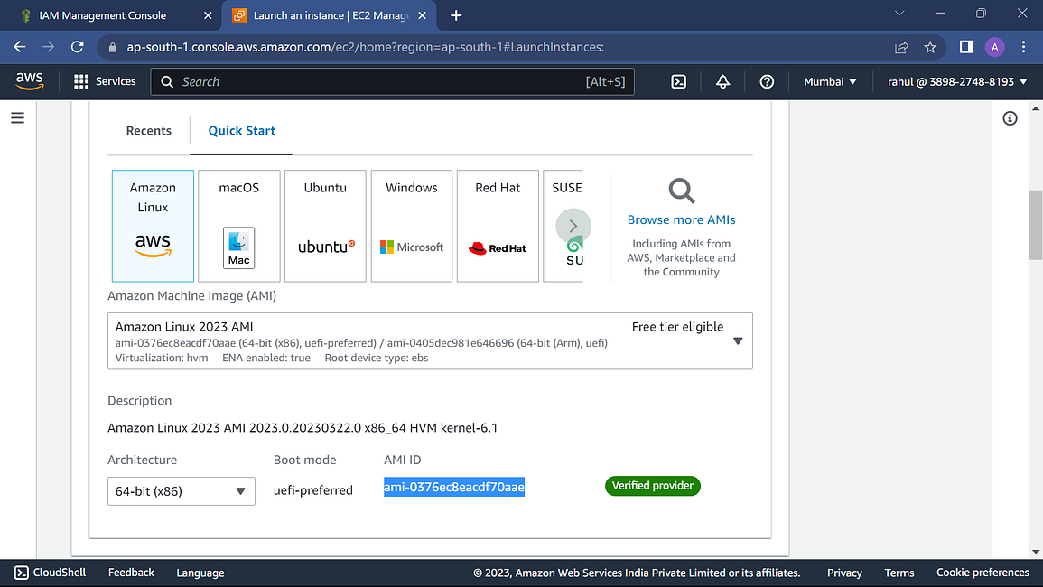The width and height of the screenshot is (1043, 587).
Task: Switch to the Quick Start tab
Action: click(241, 130)
